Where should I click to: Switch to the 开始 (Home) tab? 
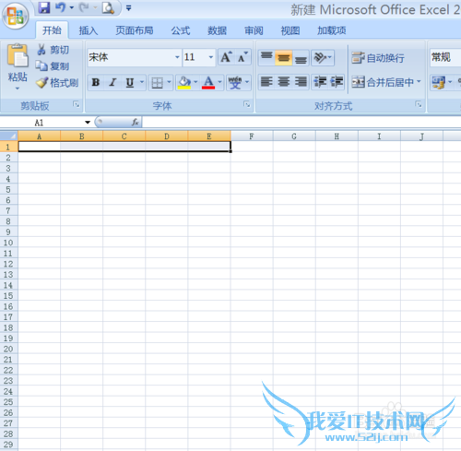52,30
